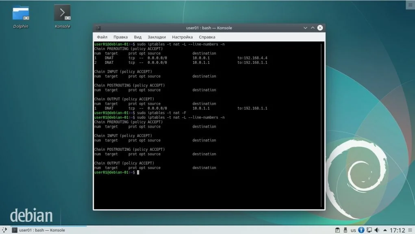
Task: Open the desktop toolbox menu icon
Action: 410,5
